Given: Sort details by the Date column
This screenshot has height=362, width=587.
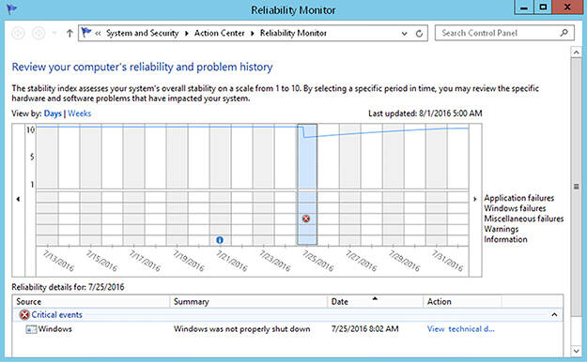Looking at the screenshot, I should (x=375, y=301).
